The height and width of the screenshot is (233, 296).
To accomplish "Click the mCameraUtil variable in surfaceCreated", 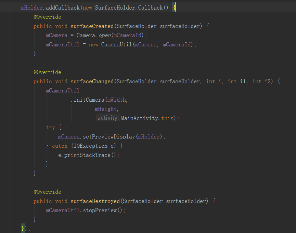I will (62, 44).
